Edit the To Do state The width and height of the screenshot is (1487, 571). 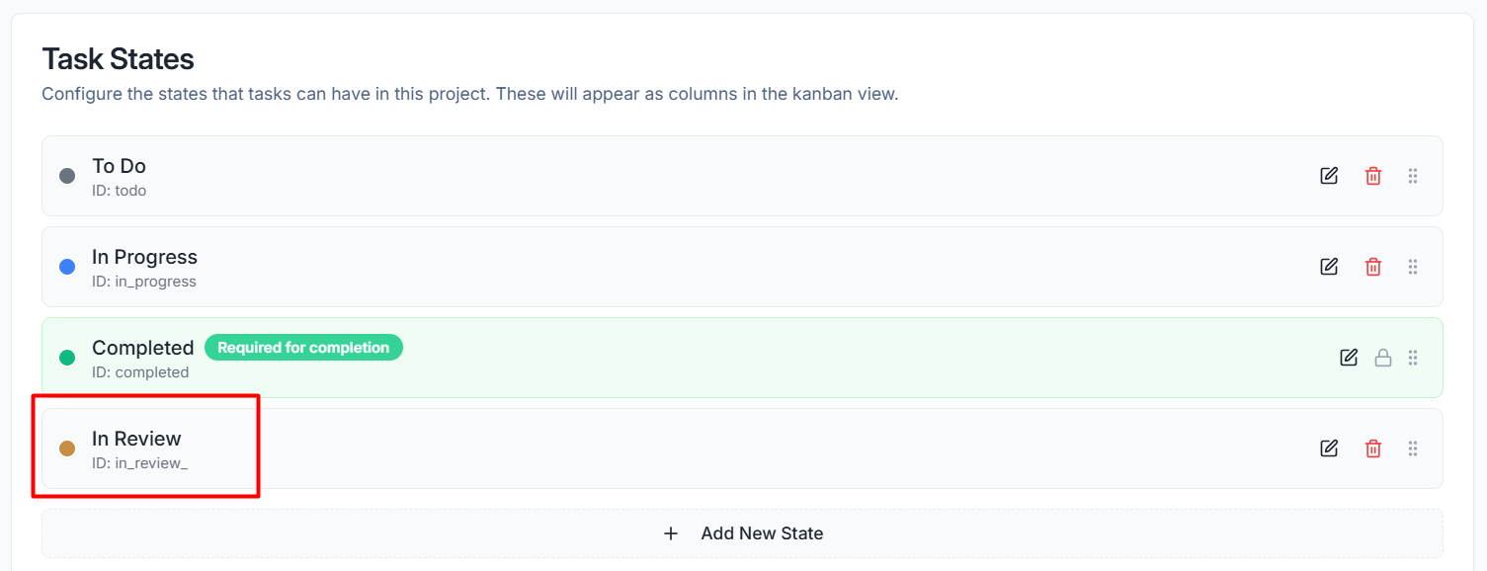click(1329, 176)
